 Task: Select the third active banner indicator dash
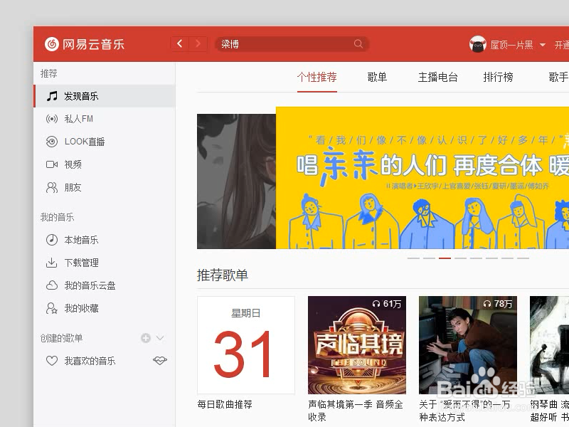coord(445,258)
